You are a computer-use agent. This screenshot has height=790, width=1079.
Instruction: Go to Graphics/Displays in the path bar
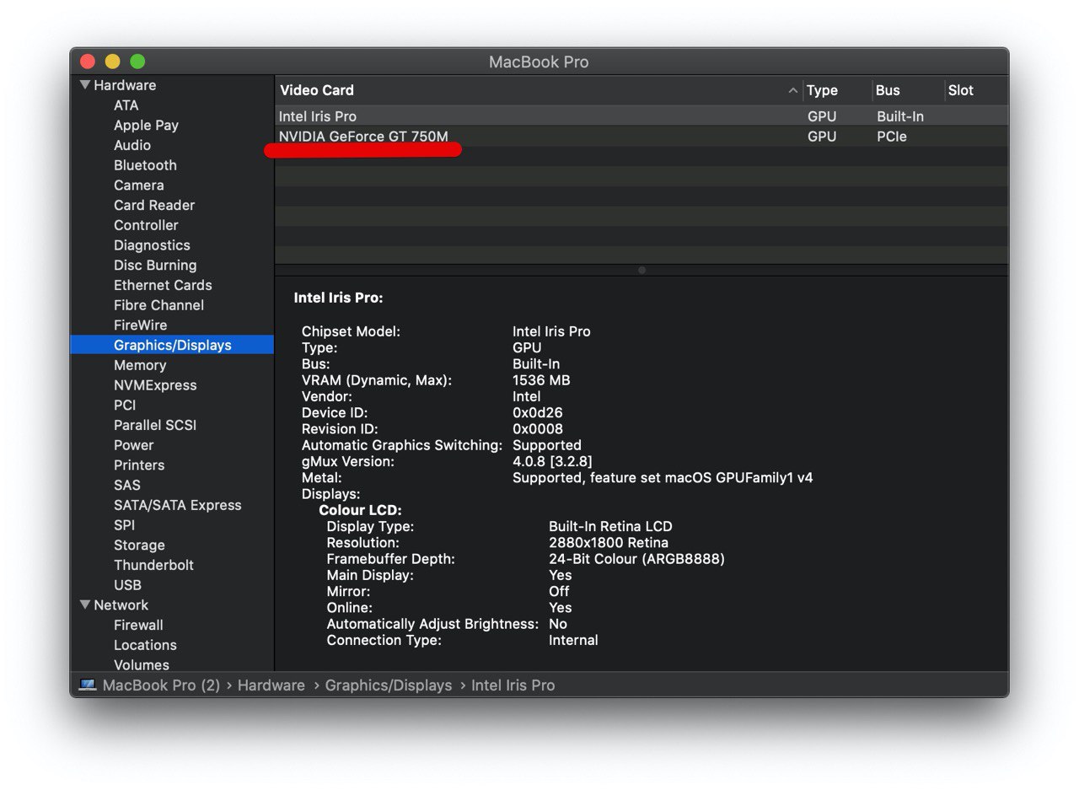click(x=389, y=685)
